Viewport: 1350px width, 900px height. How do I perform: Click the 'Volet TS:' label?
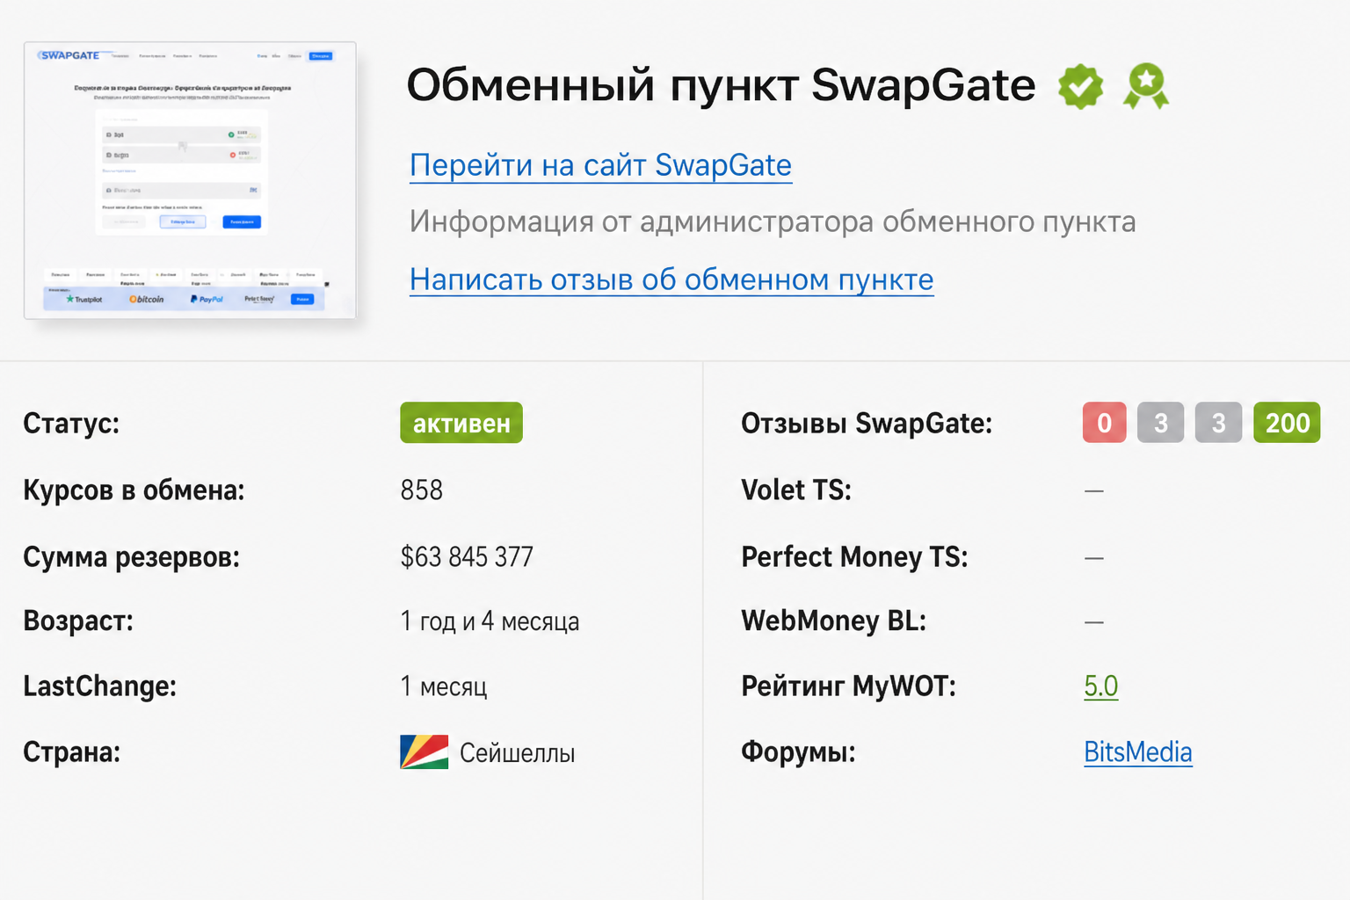point(796,490)
